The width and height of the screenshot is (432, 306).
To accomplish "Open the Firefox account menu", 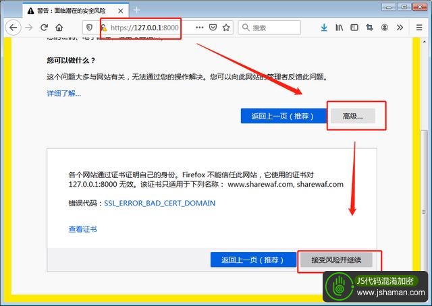I will point(385,28).
